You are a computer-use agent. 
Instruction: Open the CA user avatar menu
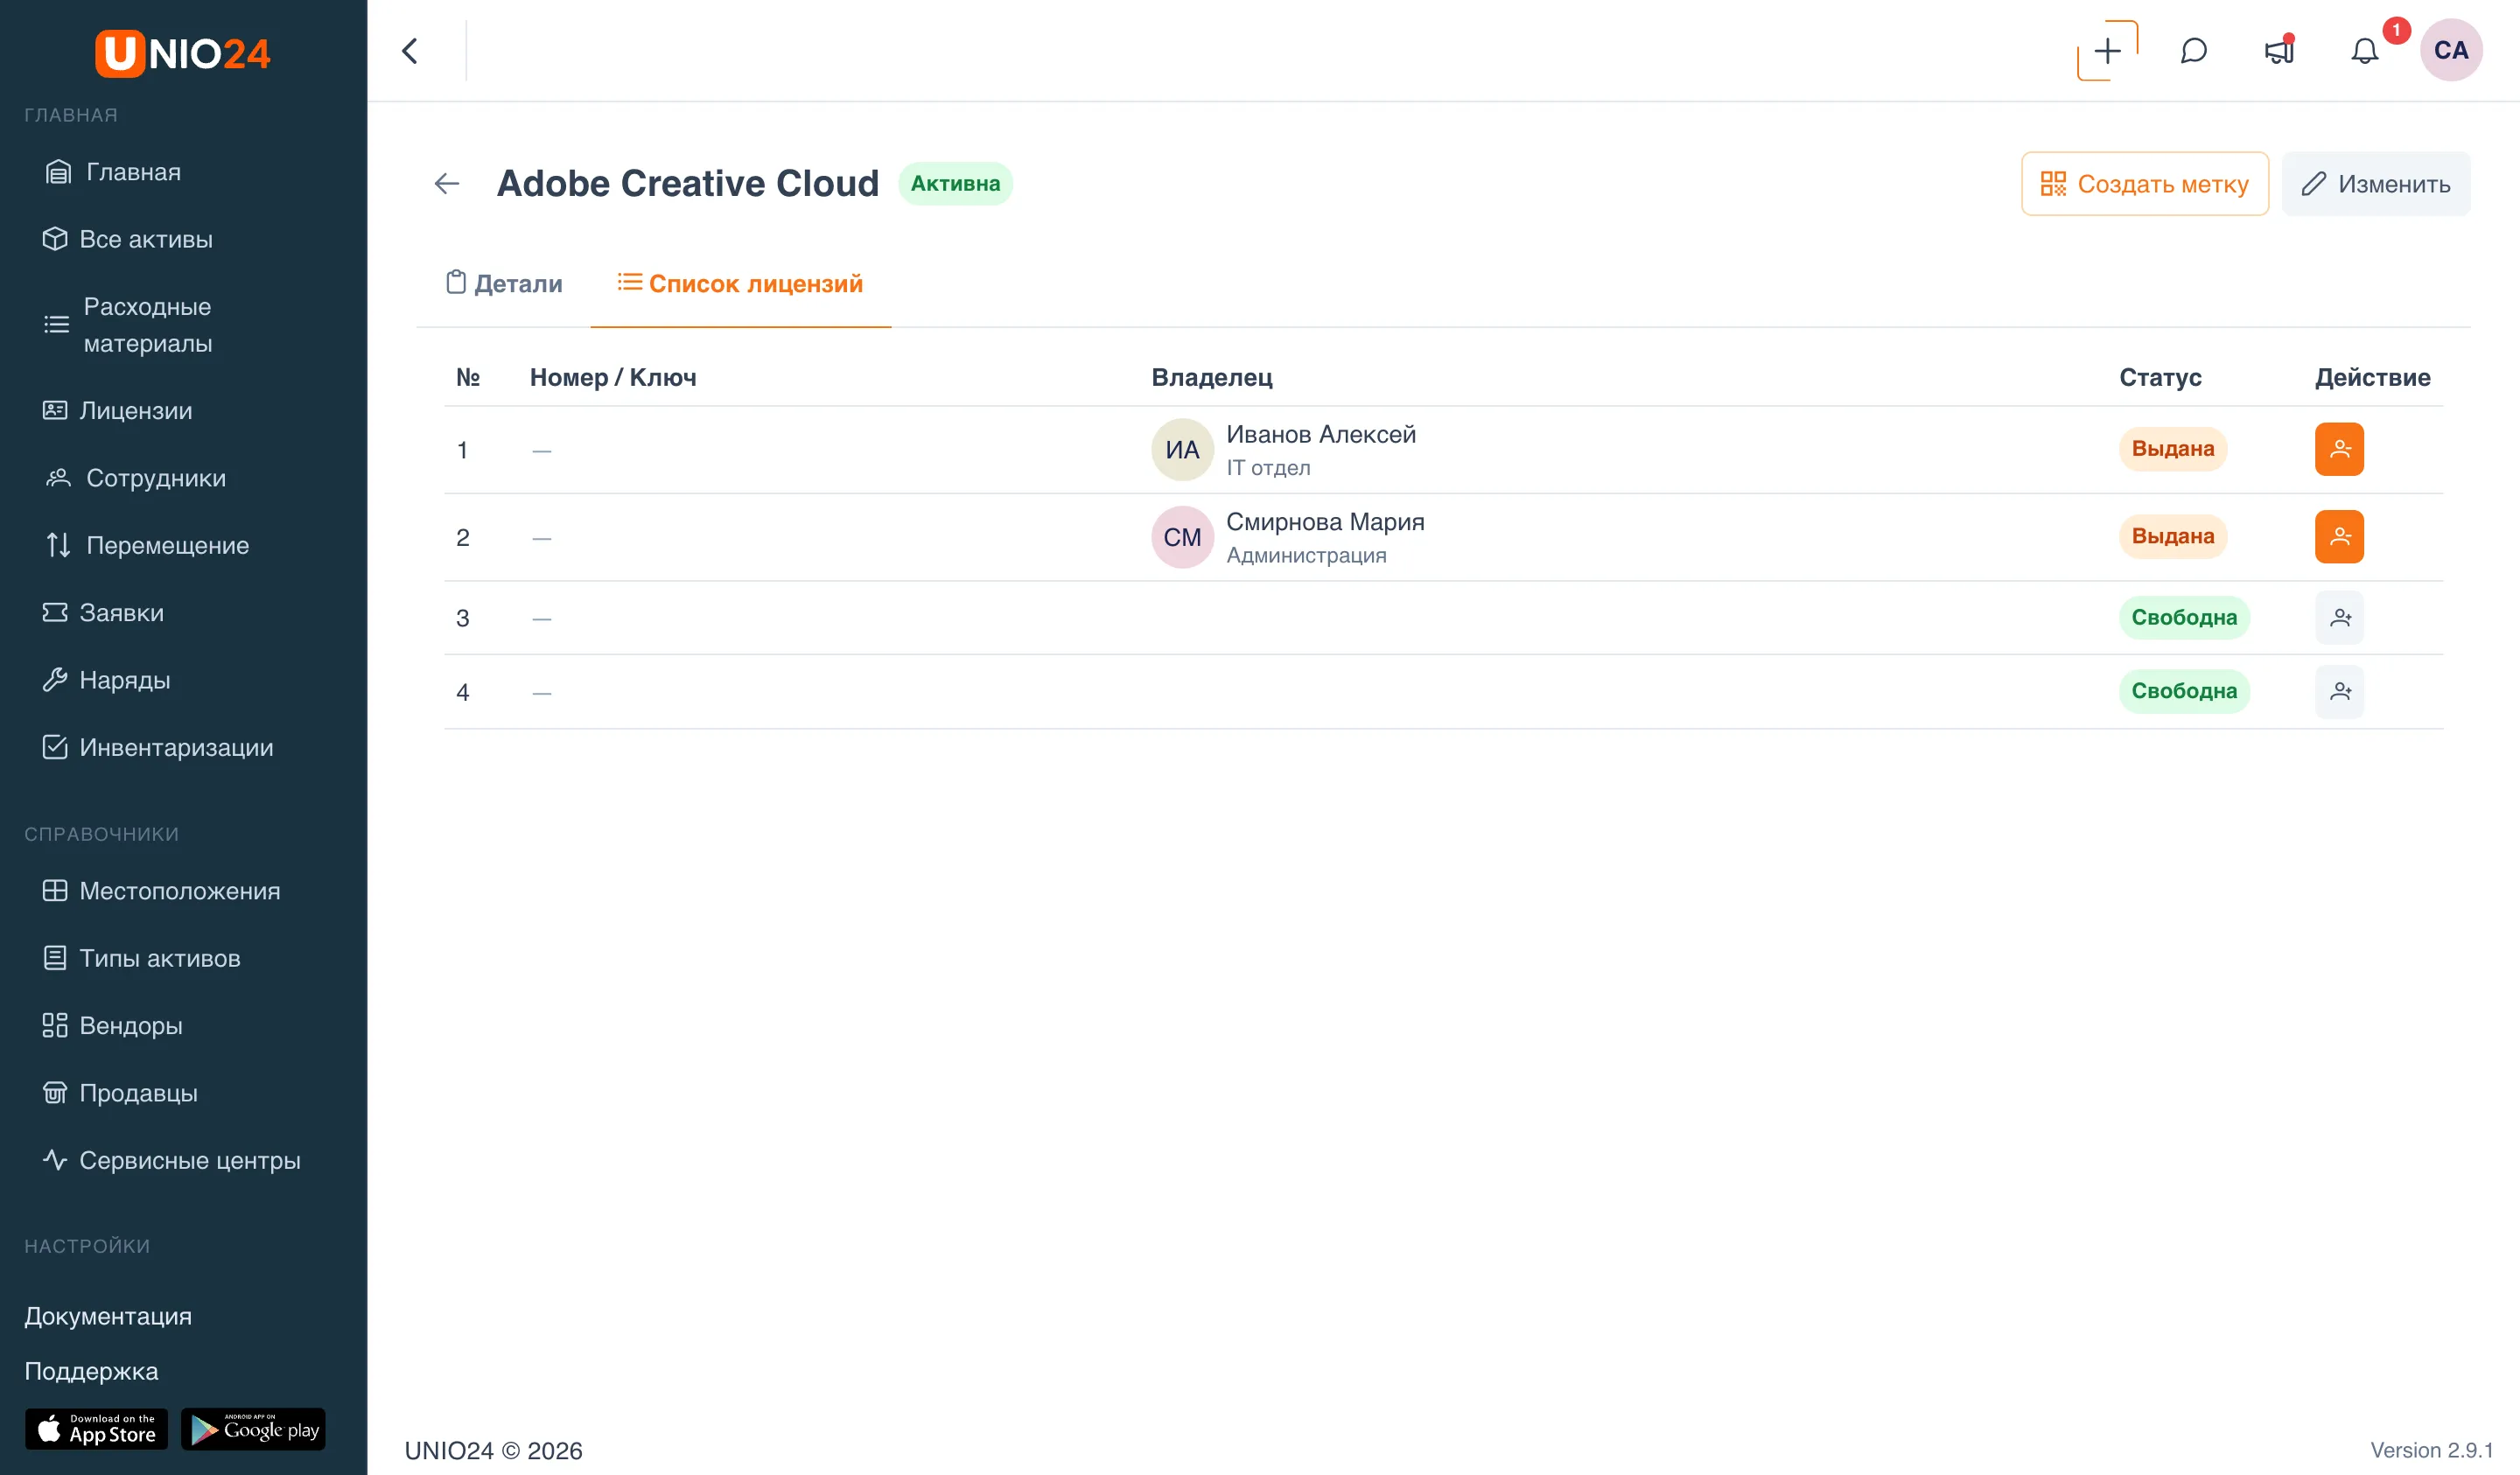(x=2450, y=51)
